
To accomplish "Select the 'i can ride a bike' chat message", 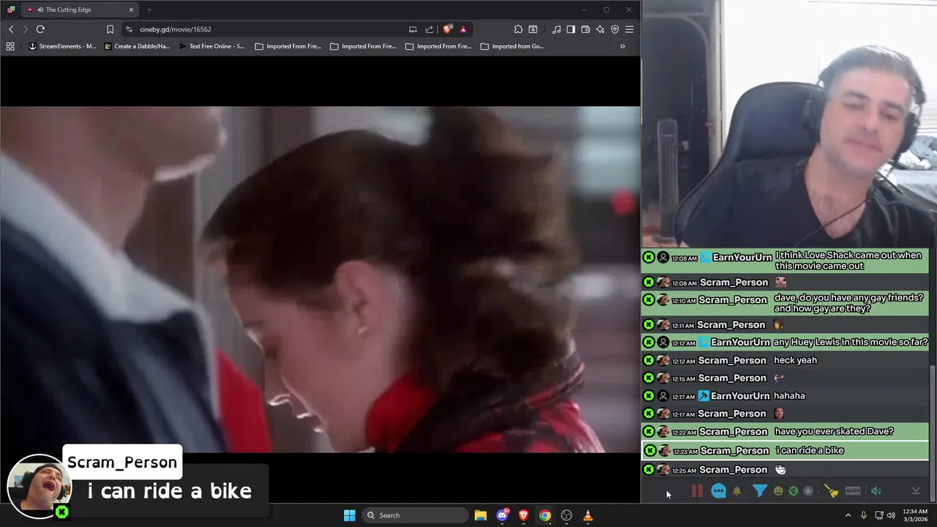I will (x=785, y=450).
